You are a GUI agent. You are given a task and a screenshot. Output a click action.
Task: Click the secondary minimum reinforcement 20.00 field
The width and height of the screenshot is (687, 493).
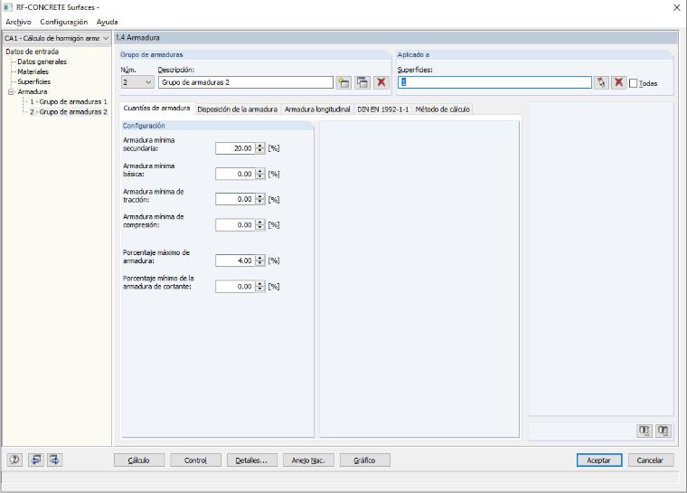coord(235,148)
